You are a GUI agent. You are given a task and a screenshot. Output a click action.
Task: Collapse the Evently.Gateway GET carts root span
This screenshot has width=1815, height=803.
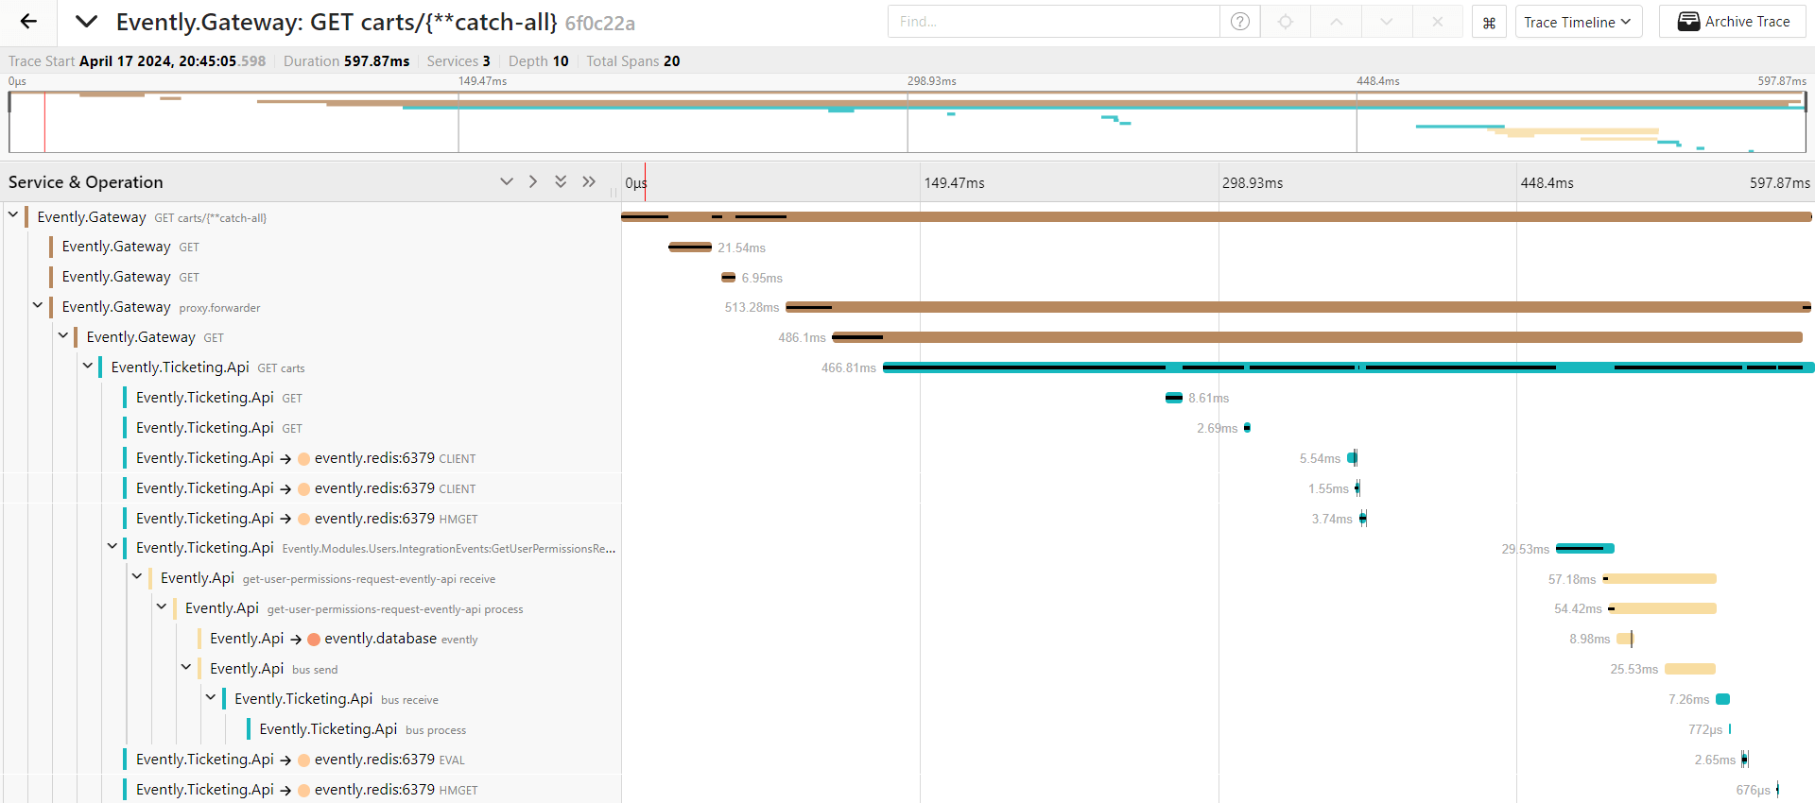pyautogui.click(x=13, y=215)
